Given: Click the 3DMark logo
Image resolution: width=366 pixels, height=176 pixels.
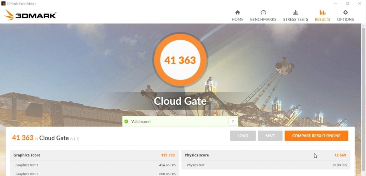Looking at the screenshot, I should coord(30,15).
